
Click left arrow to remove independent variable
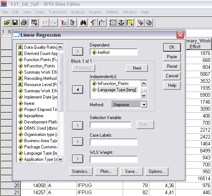(78, 89)
